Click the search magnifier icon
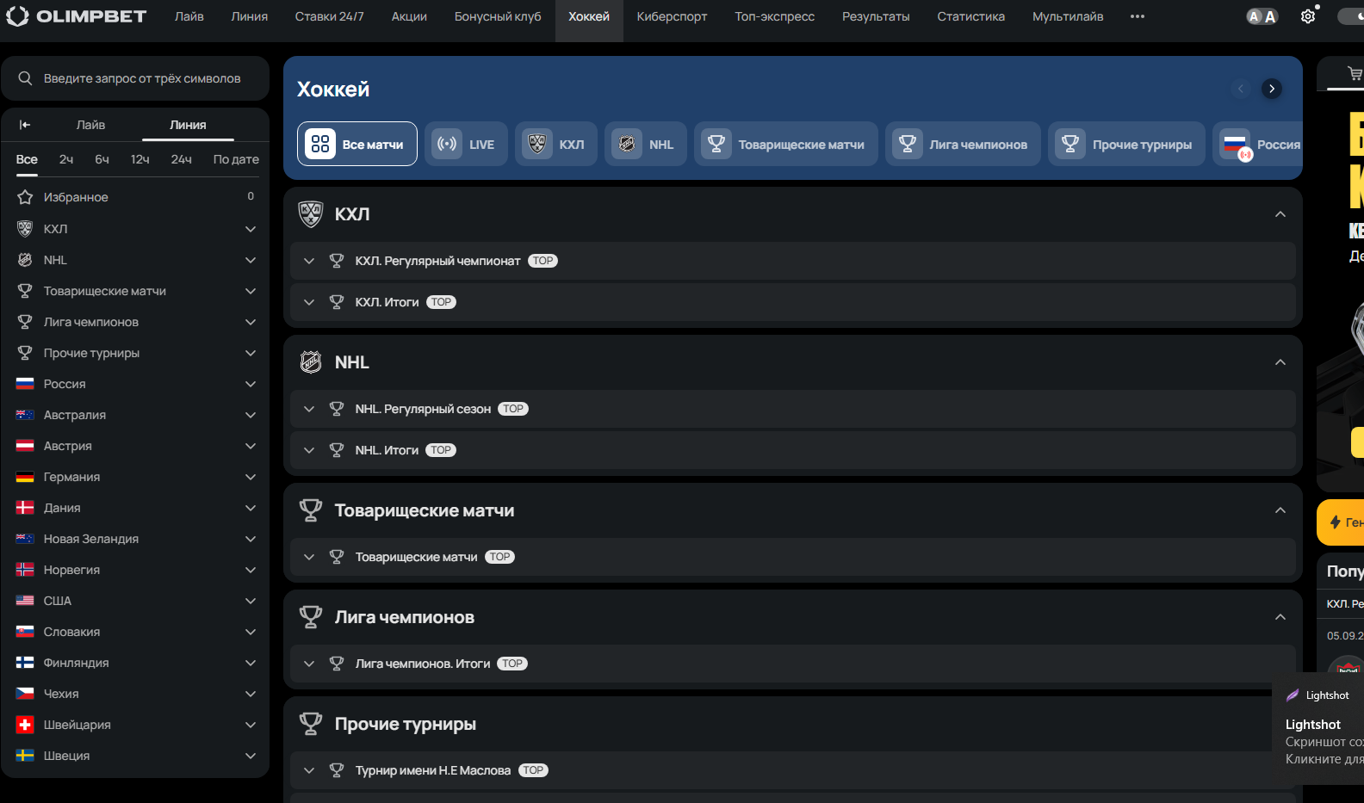This screenshot has height=803, width=1364. [x=26, y=78]
